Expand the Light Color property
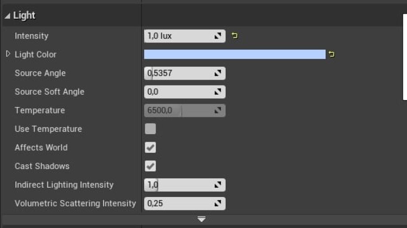The height and width of the screenshot is (228, 407). pyautogui.click(x=8, y=54)
